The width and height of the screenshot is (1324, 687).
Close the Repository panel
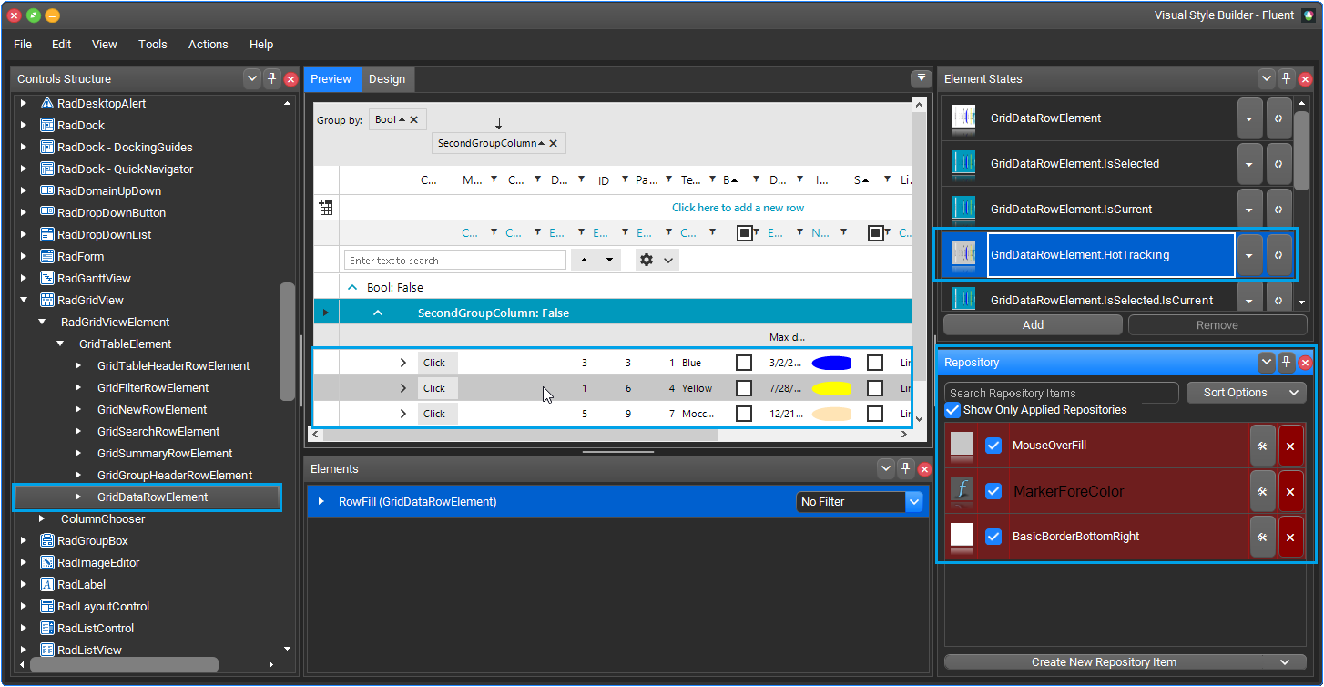1306,363
